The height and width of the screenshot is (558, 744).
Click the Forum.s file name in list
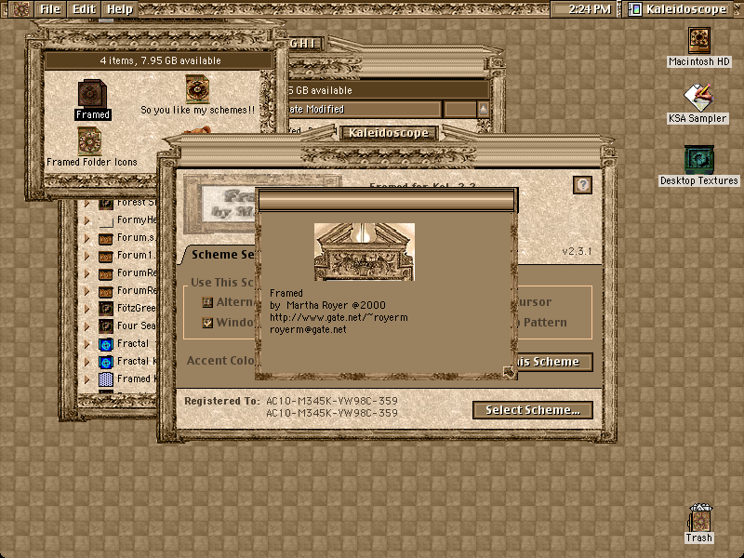(136, 237)
